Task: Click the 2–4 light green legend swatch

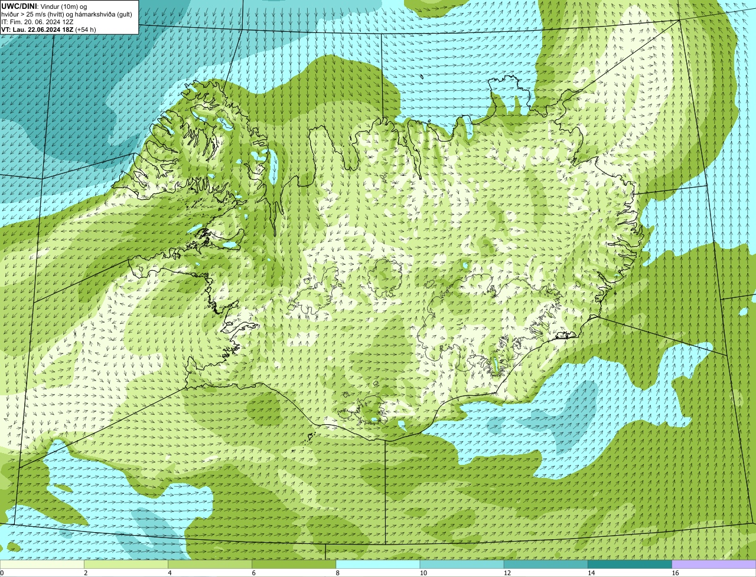Action: tap(126, 564)
